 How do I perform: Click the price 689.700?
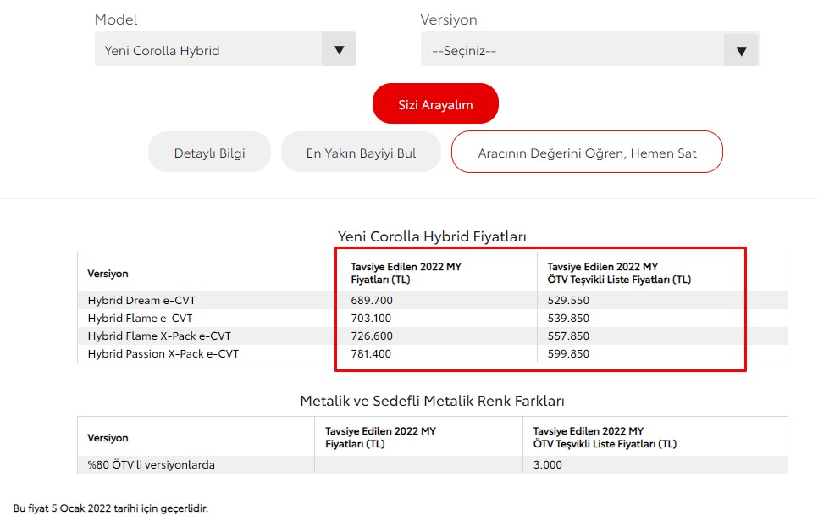click(x=372, y=301)
